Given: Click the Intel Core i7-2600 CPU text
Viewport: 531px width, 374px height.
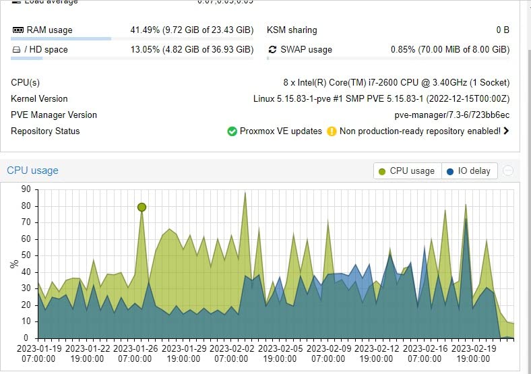Looking at the screenshot, I should (396, 82).
